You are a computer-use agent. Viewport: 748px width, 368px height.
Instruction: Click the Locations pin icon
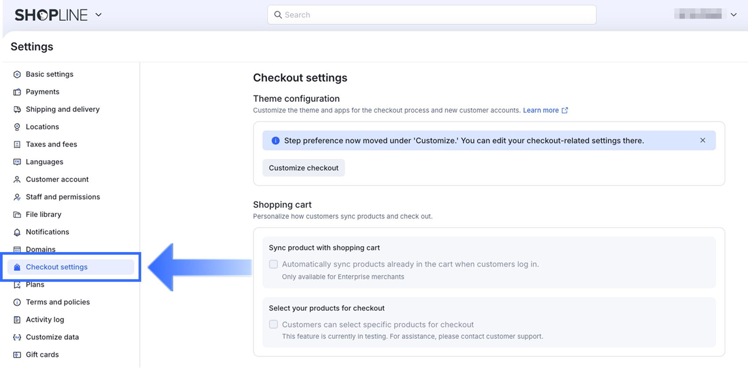coord(17,127)
